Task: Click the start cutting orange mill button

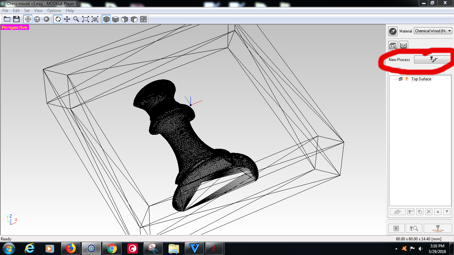Action: [438, 228]
